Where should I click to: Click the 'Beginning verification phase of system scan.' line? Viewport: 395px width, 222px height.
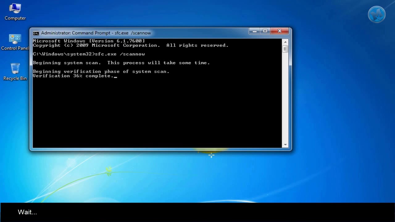pos(101,72)
